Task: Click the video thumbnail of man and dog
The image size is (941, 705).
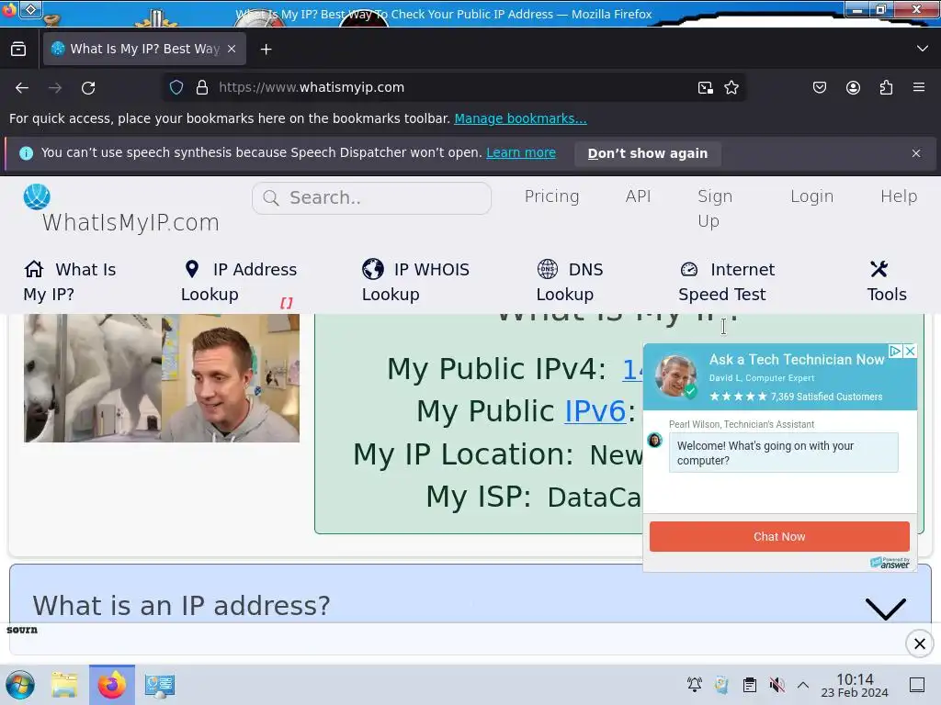Action: point(162,378)
